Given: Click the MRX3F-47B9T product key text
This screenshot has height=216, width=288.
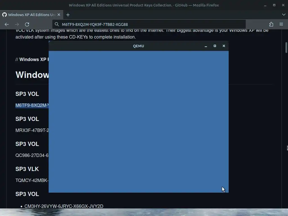Looking at the screenshot, I should coord(32,130).
